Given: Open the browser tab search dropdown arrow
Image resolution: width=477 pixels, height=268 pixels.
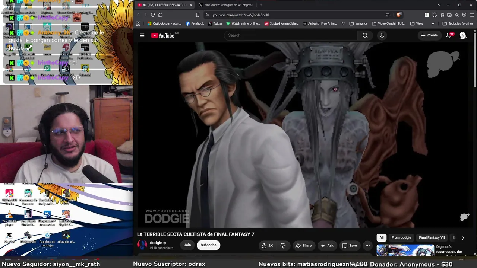Looking at the screenshot, I should (439, 5).
